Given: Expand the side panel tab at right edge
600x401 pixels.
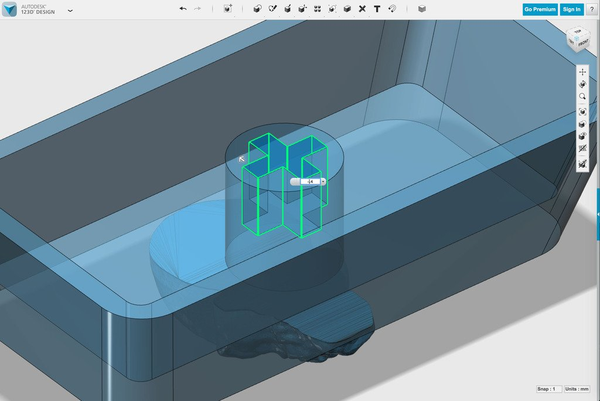Looking at the screenshot, I should [598, 215].
